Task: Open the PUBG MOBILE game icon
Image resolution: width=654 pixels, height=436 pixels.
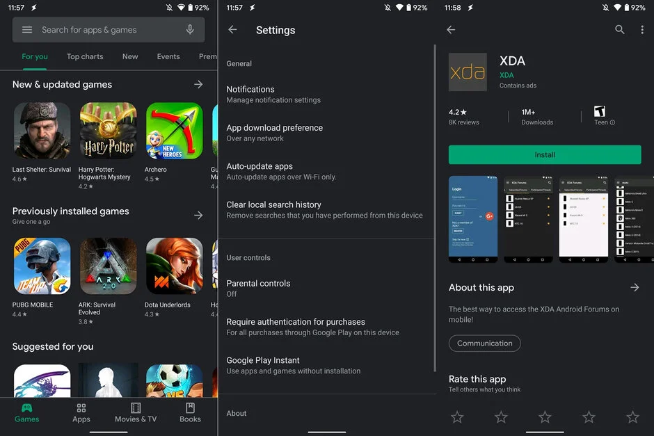Action: coord(42,266)
